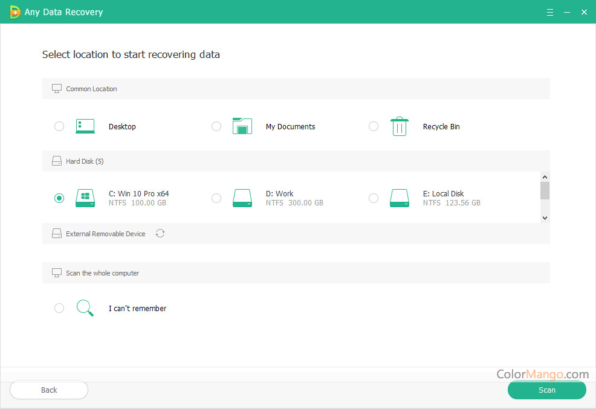596x409 pixels.
Task: Pick the I can't remember radio option
Action: [x=59, y=308]
